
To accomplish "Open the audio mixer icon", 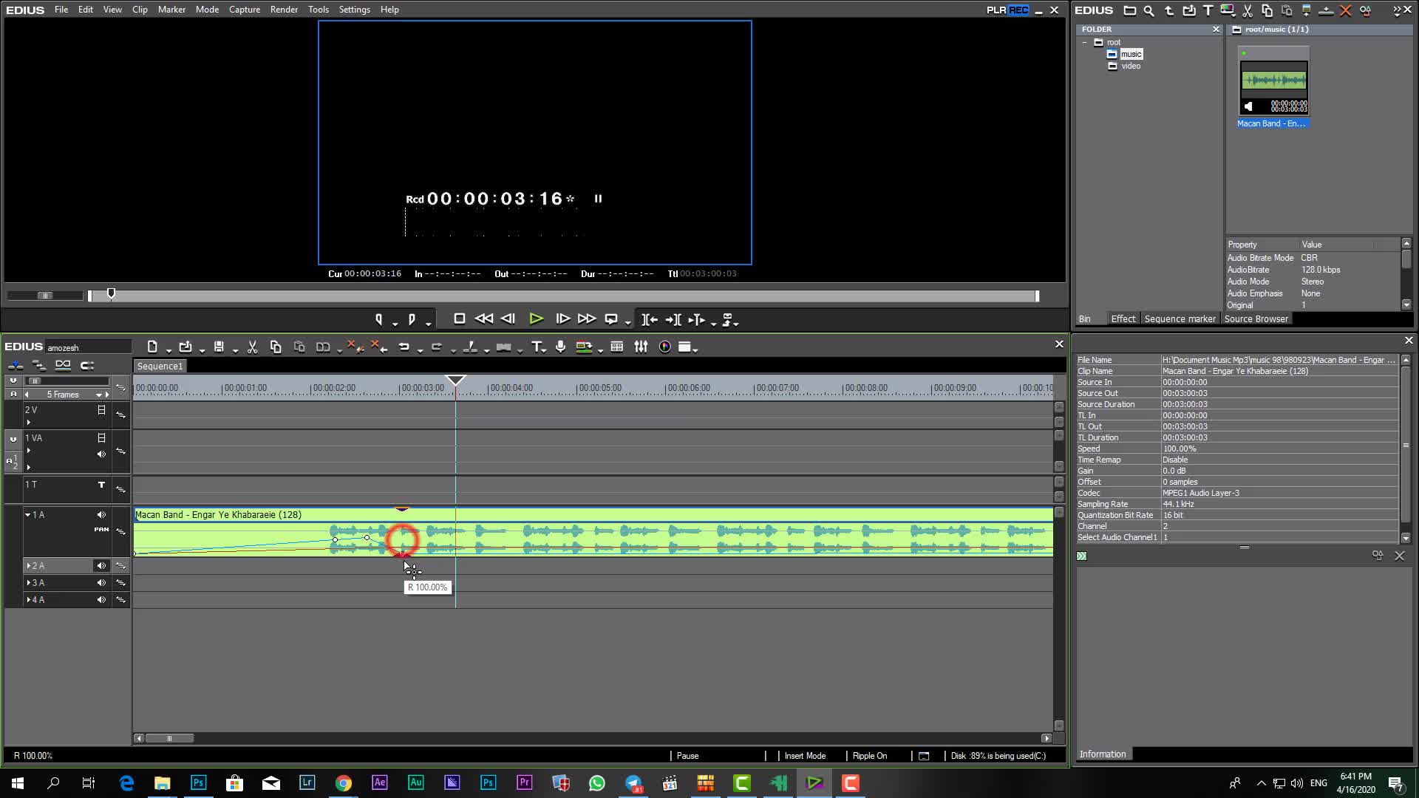I will pos(641,347).
